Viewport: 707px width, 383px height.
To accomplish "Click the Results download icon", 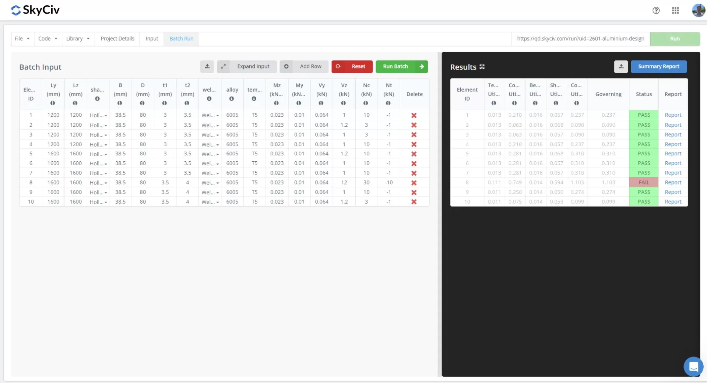I will [621, 67].
